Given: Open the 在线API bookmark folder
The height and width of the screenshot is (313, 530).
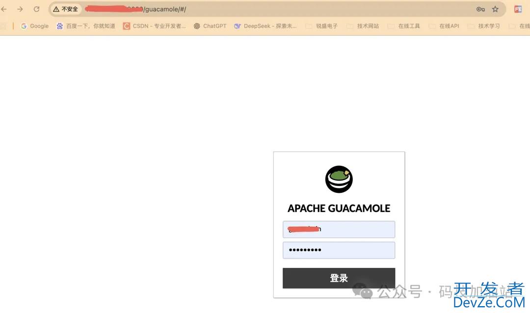Looking at the screenshot, I should (445, 26).
